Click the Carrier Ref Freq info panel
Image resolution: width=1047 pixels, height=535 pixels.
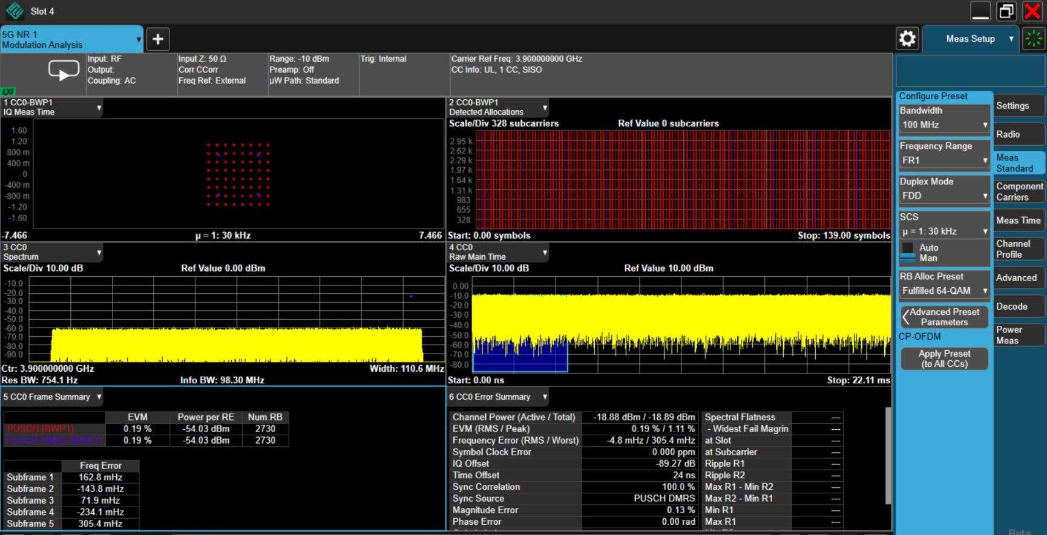click(x=671, y=74)
